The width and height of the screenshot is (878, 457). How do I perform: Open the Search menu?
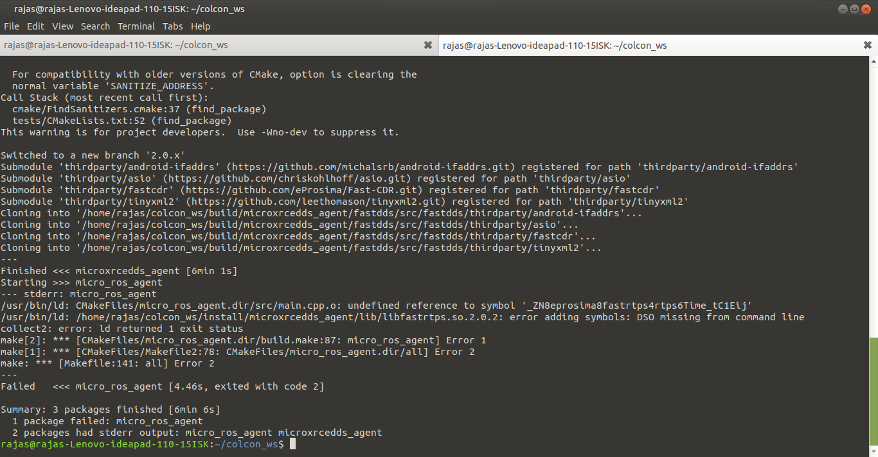point(95,26)
